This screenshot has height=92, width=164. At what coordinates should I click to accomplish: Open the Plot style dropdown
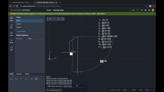(35, 39)
